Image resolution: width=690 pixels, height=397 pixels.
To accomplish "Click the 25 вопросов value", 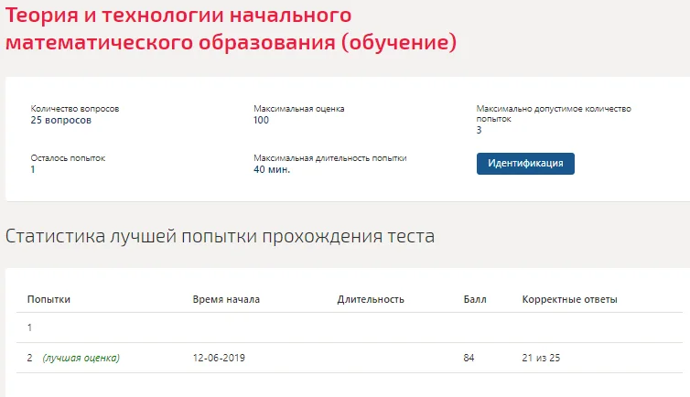I will point(60,120).
